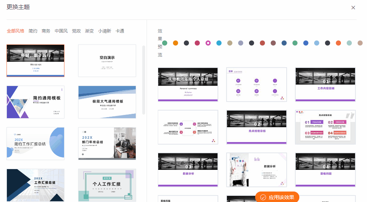The height and width of the screenshot is (202, 367).
Task: Select the royal blue color swatch
Action: [306, 43]
